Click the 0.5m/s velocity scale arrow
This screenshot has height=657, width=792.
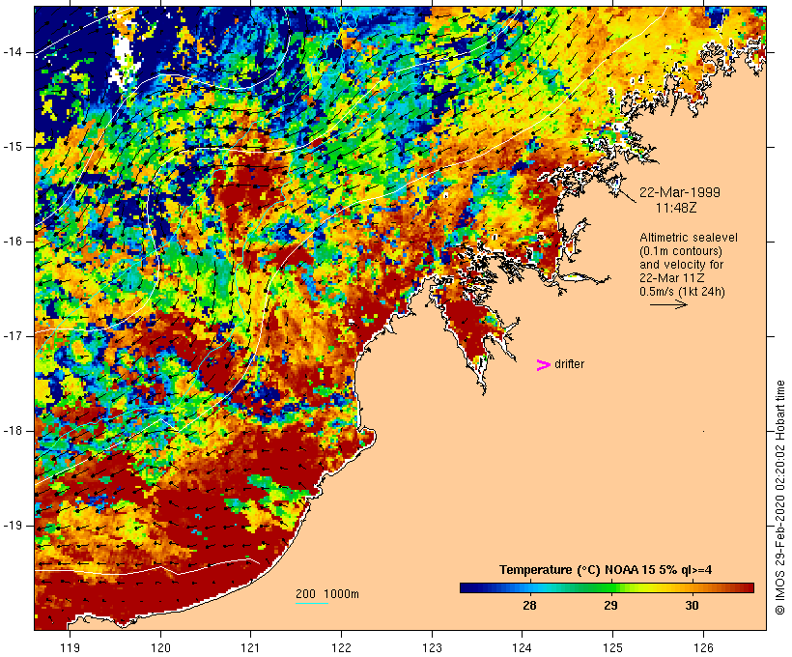[668, 304]
